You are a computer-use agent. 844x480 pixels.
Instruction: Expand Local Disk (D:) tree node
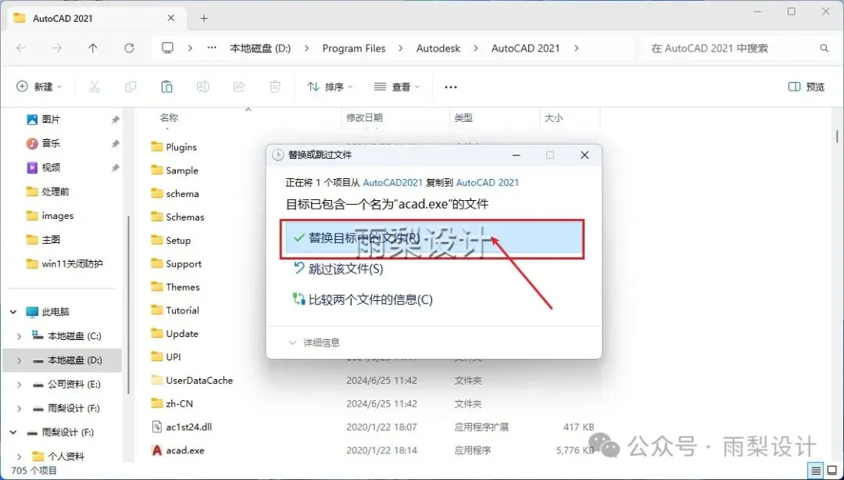point(20,360)
